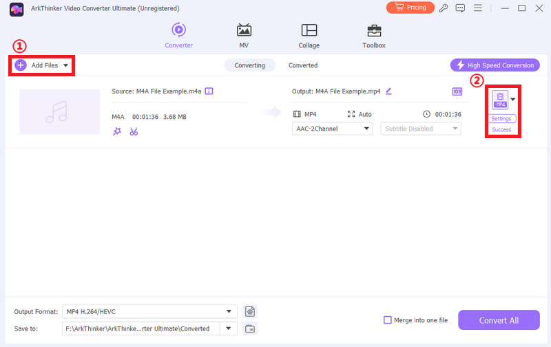Open the Settings button for the file
This screenshot has width=551, height=347.
pos(501,118)
